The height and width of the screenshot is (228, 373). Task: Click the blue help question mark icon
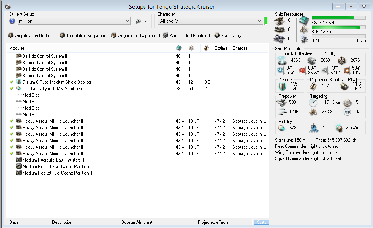click(x=12, y=21)
